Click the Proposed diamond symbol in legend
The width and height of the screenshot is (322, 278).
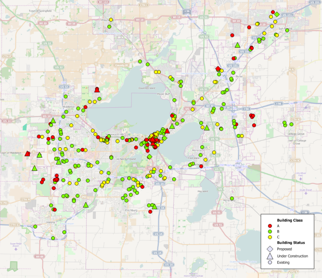pyautogui.click(x=270, y=249)
